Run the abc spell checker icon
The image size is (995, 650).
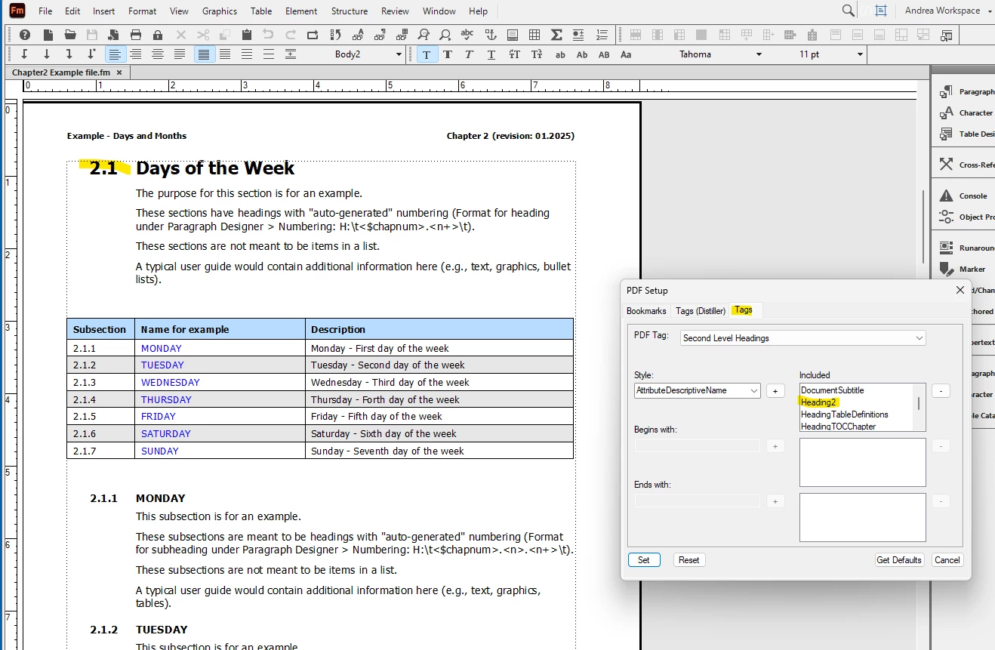(467, 35)
